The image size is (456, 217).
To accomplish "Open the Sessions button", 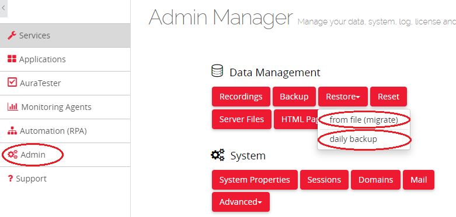I will [x=324, y=180].
